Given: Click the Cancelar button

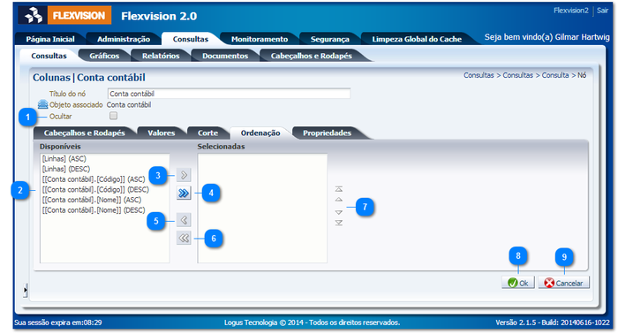Looking at the screenshot, I should click(563, 283).
